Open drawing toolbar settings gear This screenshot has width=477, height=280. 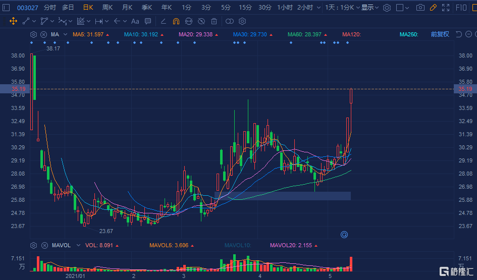[242, 21]
